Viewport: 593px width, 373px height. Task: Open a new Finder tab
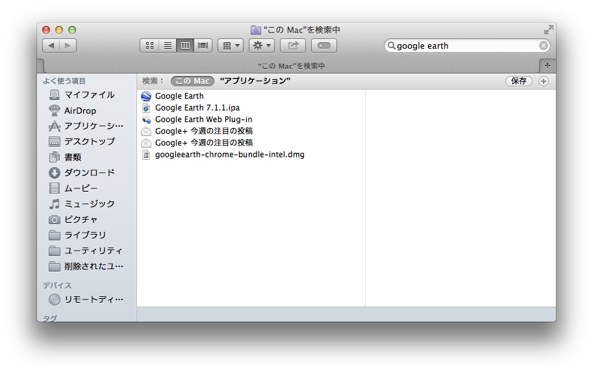click(547, 66)
